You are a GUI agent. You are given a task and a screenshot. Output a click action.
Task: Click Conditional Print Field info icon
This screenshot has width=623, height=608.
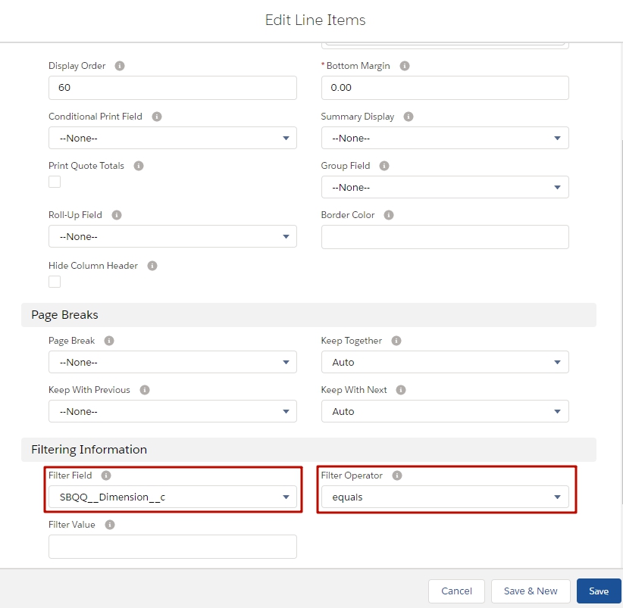[157, 117]
